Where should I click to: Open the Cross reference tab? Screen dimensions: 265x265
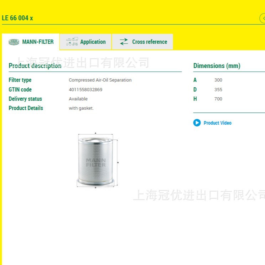click(x=142, y=42)
